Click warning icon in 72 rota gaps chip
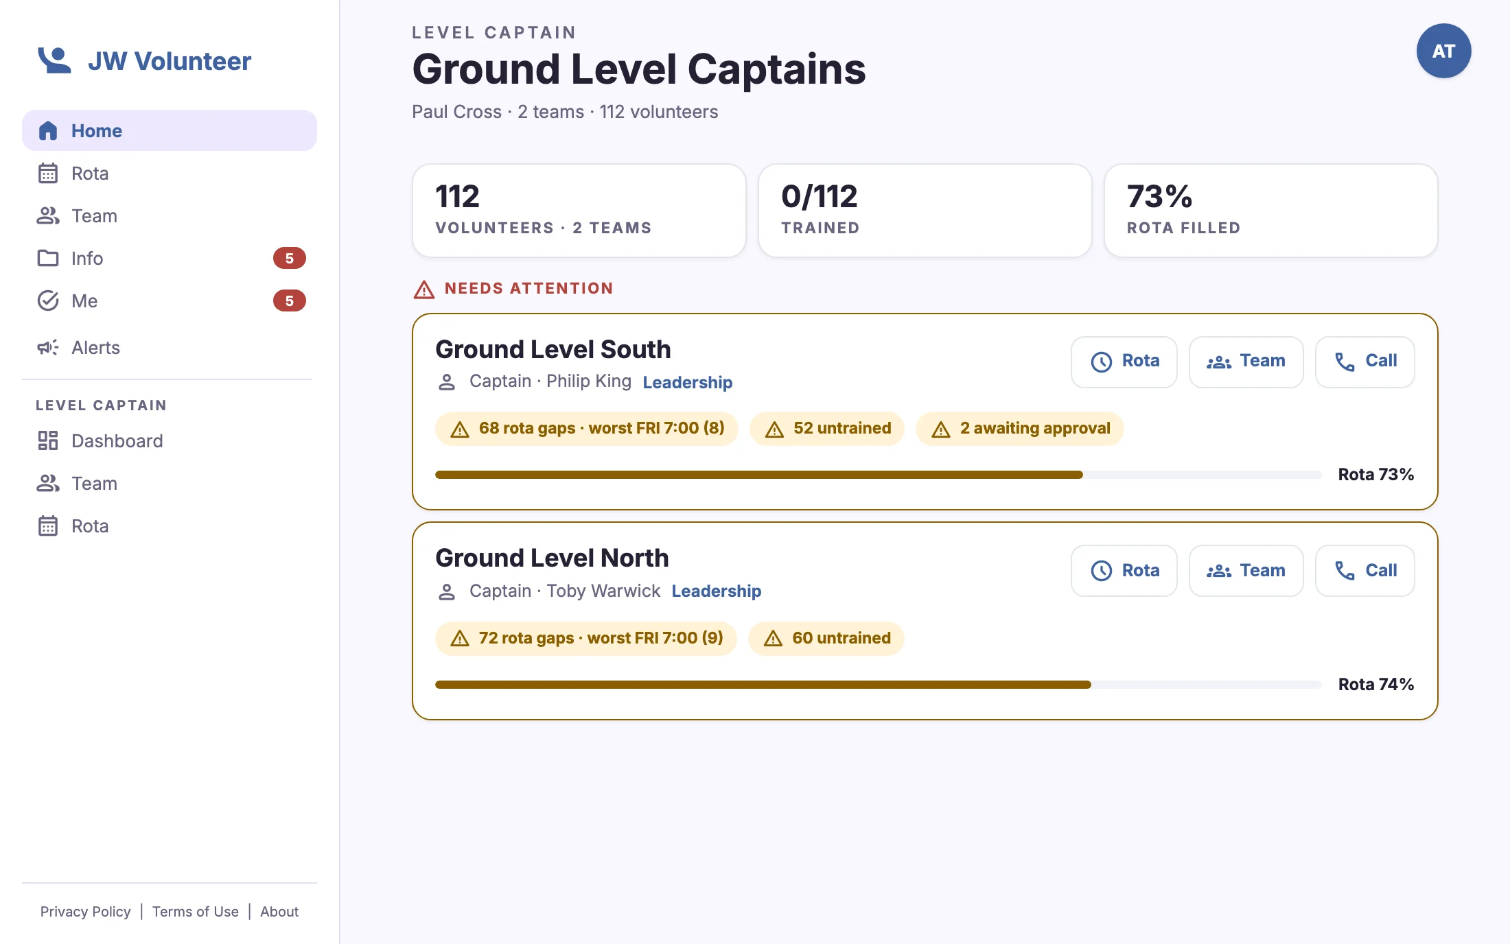Viewport: 1510px width, 944px height. point(460,639)
